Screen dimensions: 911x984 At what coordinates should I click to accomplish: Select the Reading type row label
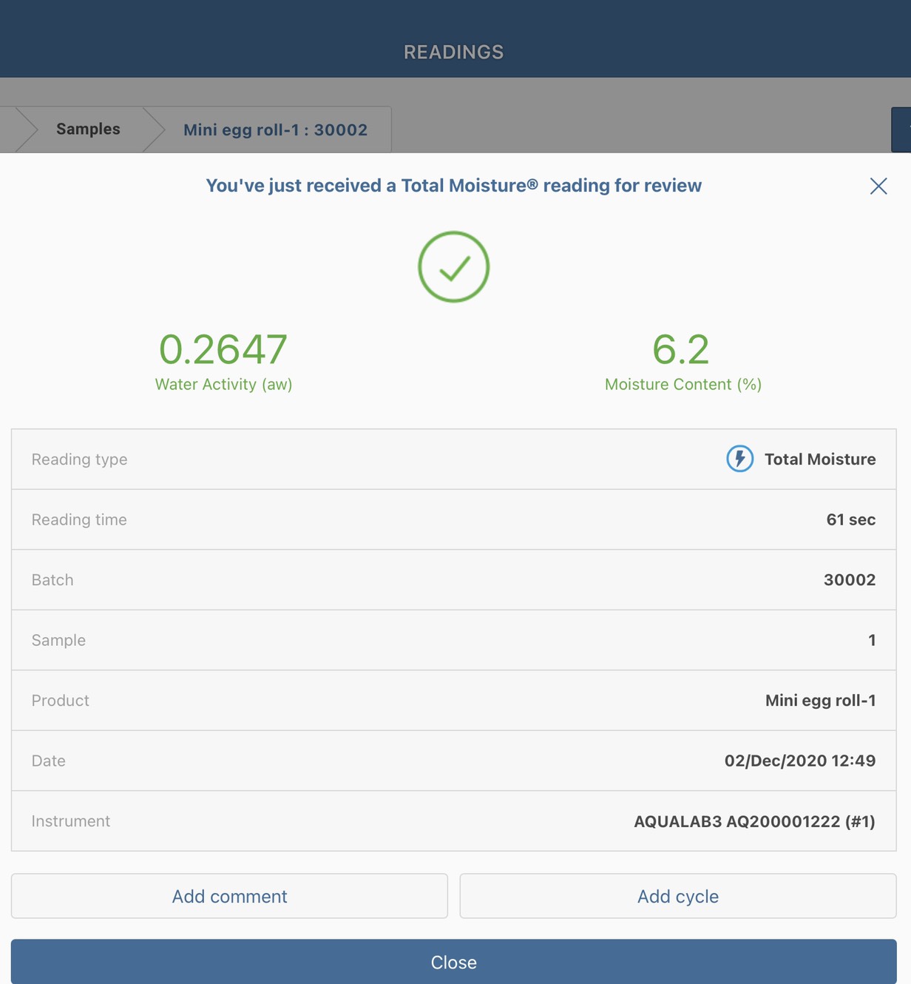tap(79, 459)
